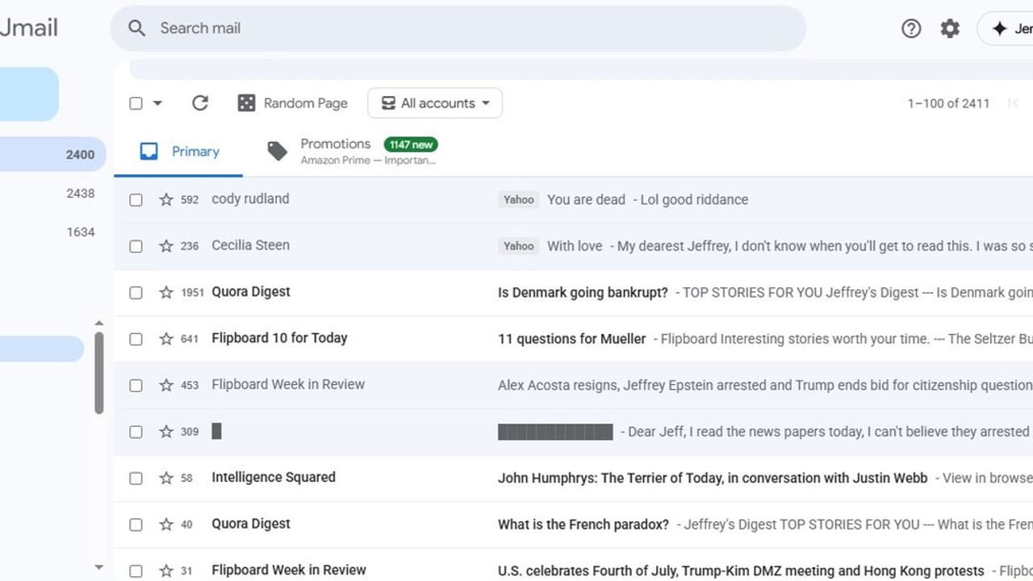
Task: Select the Flipboard 10 for Today email checkbox
Action: point(136,339)
